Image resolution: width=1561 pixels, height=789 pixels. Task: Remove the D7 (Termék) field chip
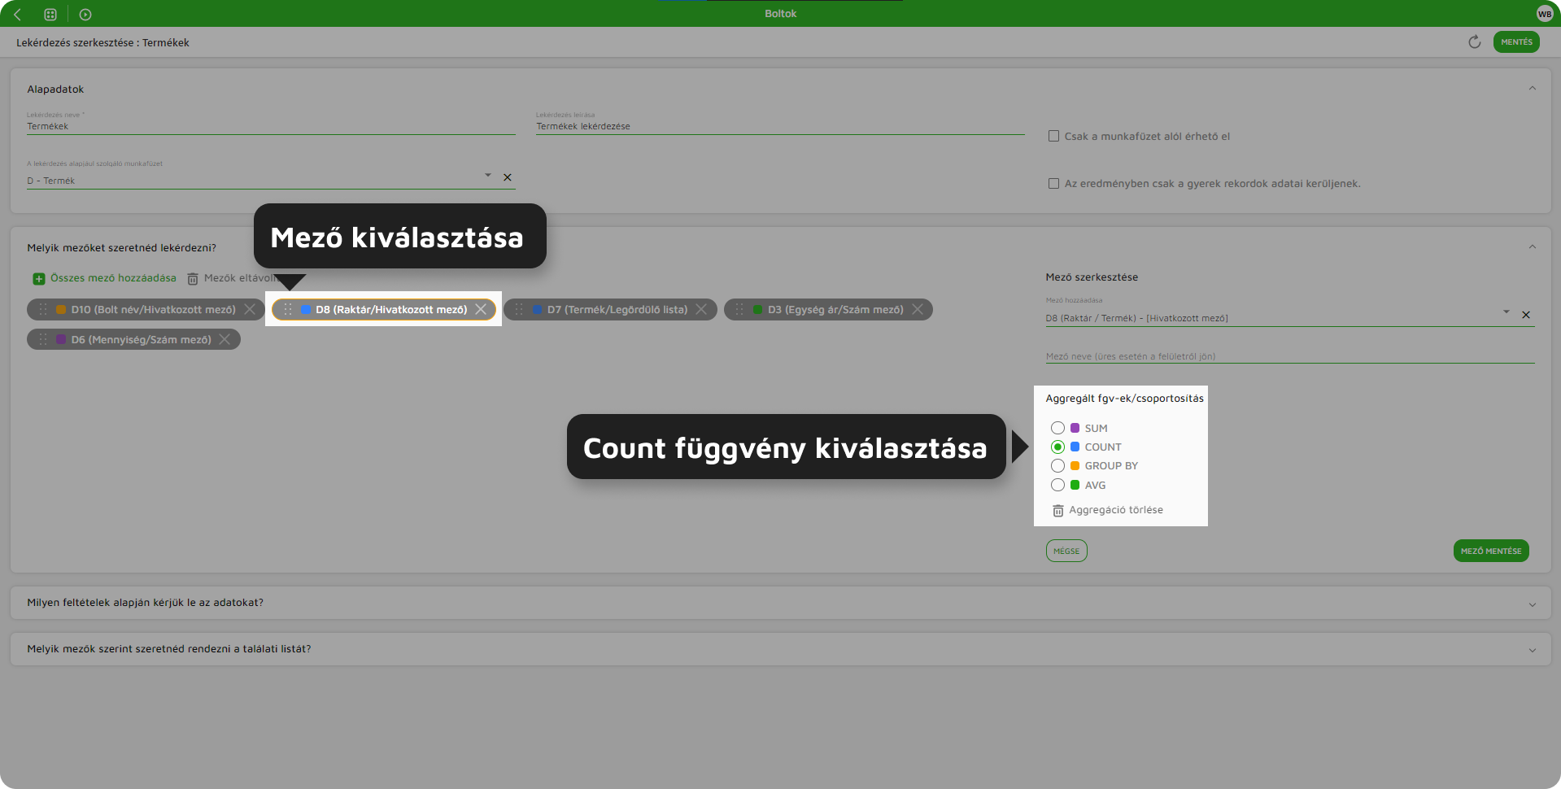point(701,309)
